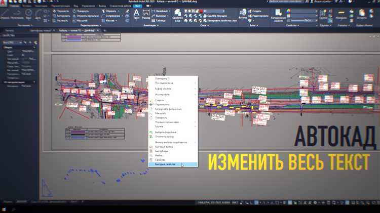
Task: Click the Stretch (Растянуть) tool
Action: pos(61,21)
